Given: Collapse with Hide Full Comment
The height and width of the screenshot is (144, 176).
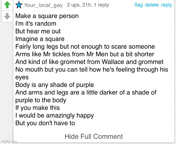Looking at the screenshot, I should [x=94, y=137].
